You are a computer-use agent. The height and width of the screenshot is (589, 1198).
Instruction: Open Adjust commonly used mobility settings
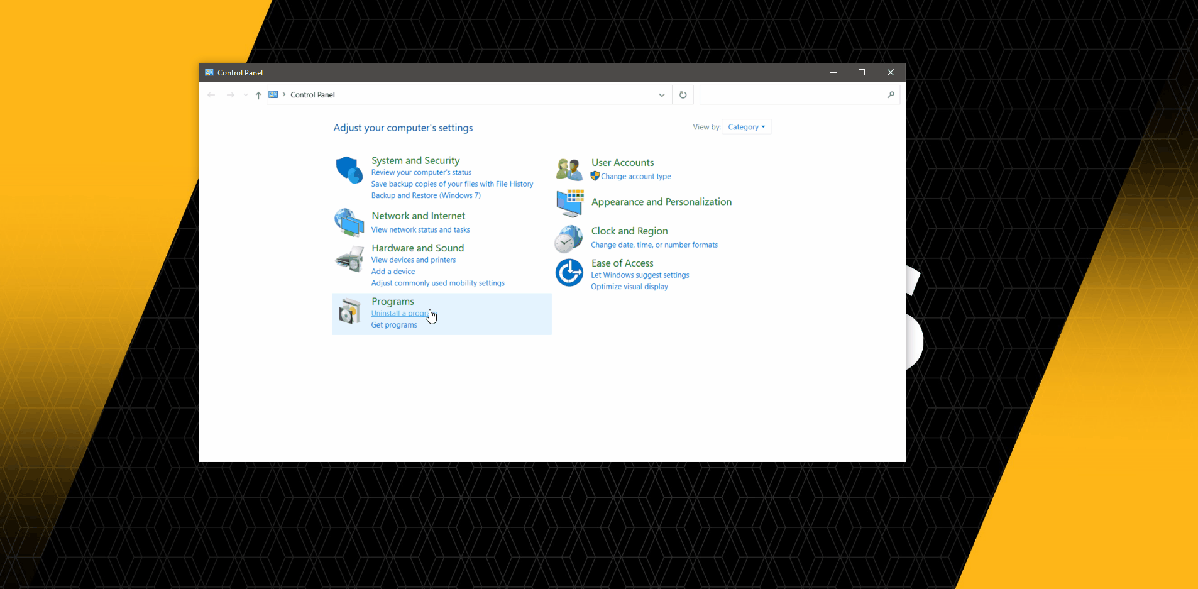pyautogui.click(x=437, y=283)
